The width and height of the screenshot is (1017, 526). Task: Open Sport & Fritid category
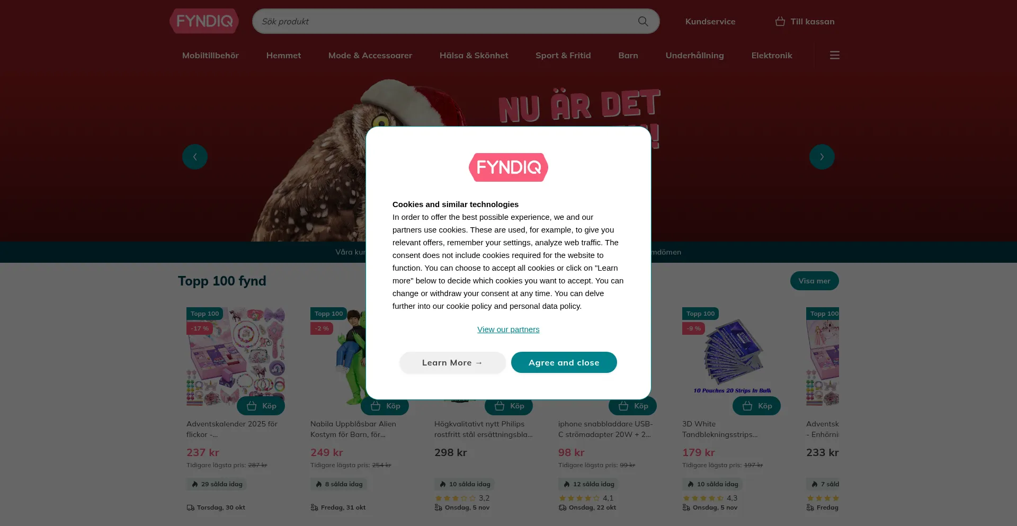tap(563, 55)
